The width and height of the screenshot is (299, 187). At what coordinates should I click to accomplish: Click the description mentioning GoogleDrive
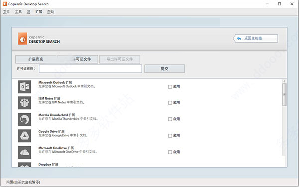pyautogui.click(x=63, y=135)
